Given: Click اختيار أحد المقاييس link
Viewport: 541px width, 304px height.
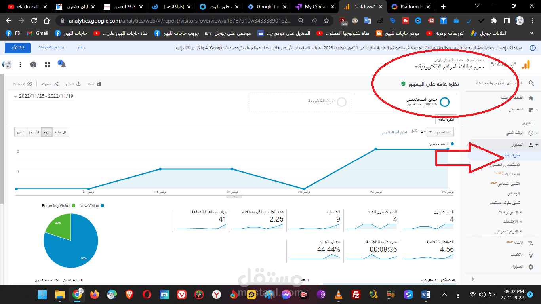Looking at the screenshot, I should pyautogui.click(x=394, y=132).
